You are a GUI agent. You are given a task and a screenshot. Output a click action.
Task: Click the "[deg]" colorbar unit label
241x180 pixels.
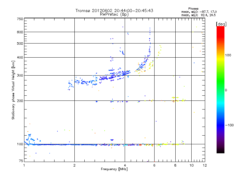(x=221, y=24)
